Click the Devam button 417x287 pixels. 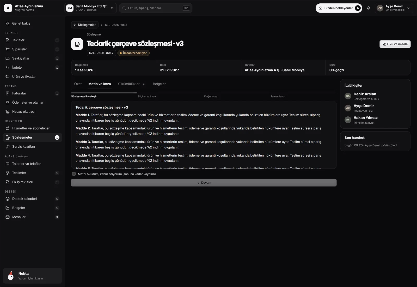pos(204,183)
